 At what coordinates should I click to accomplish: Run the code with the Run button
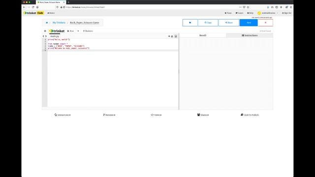click(71, 31)
